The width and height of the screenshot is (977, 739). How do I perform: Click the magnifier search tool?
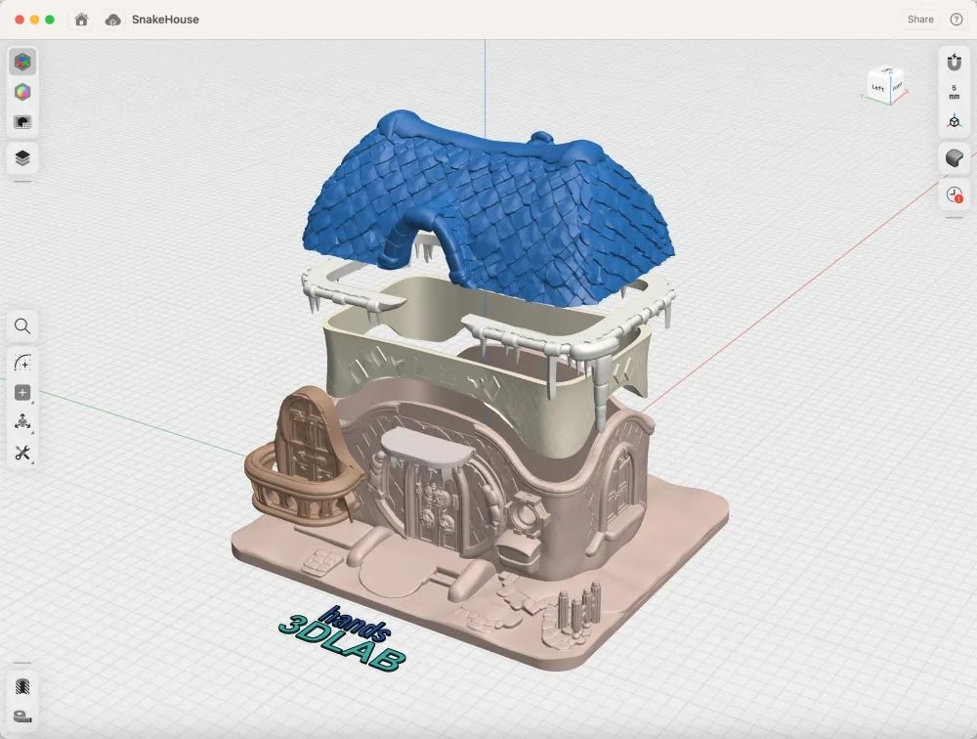tap(22, 326)
